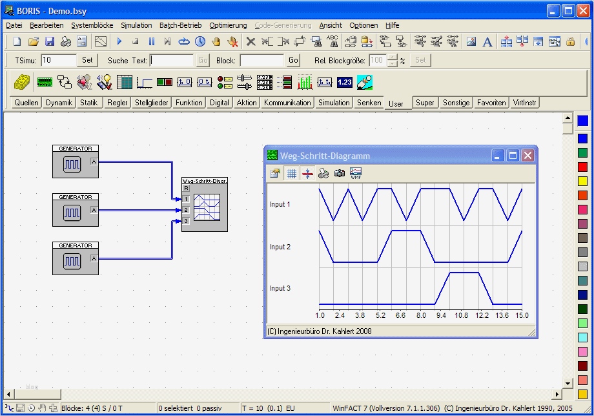Start the simulation with the play icon

tap(119, 42)
